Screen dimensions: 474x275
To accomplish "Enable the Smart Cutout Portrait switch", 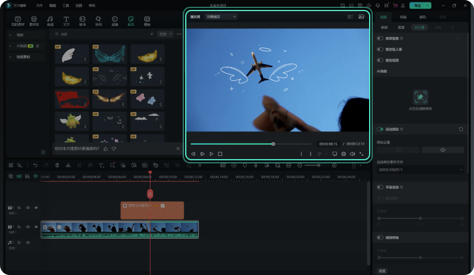I will coord(380,49).
